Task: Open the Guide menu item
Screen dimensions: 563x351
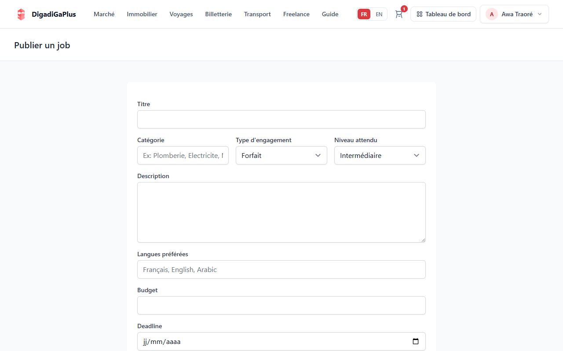Action: 330,14
